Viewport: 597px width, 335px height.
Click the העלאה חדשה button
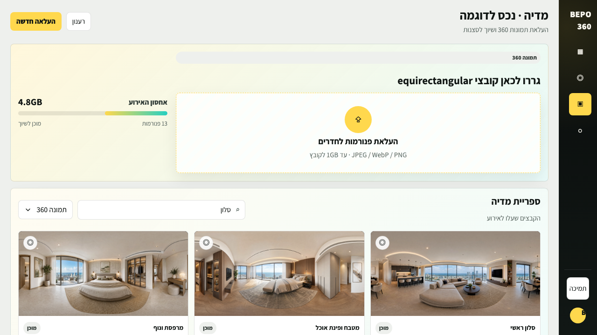[36, 21]
